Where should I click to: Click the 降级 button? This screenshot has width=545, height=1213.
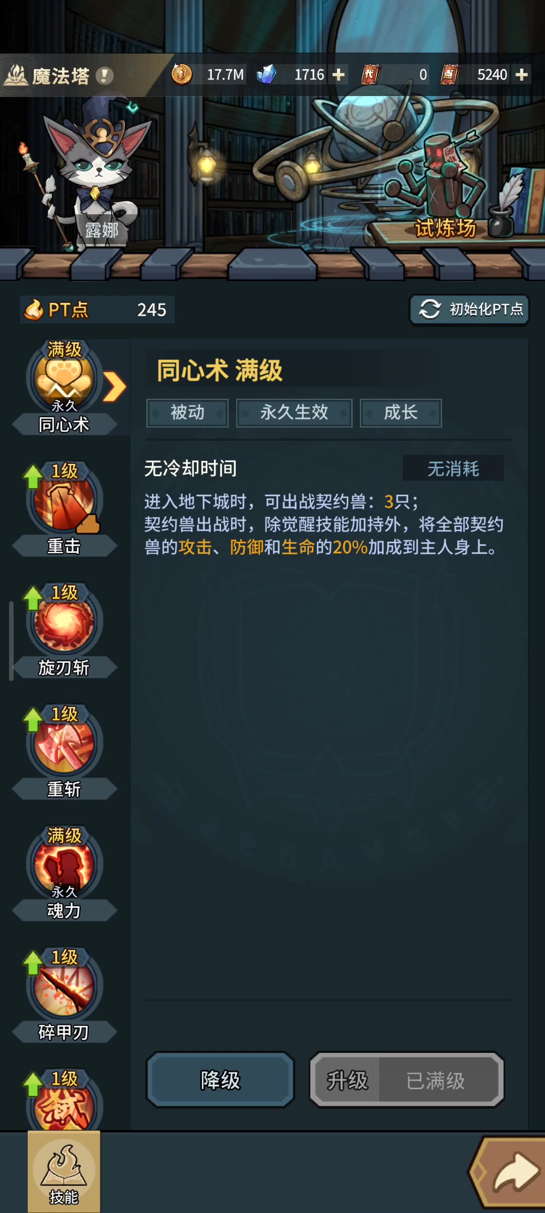221,1080
